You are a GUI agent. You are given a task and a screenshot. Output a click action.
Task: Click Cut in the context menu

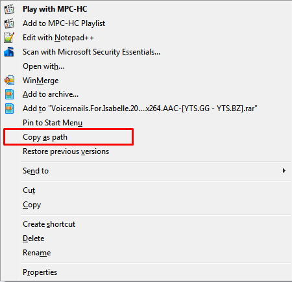29,190
